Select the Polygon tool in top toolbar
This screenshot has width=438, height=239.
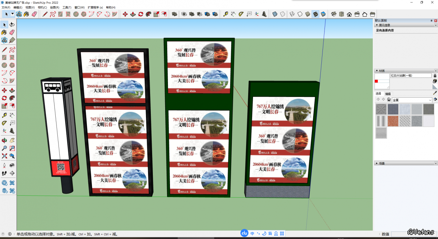[x=84, y=14]
